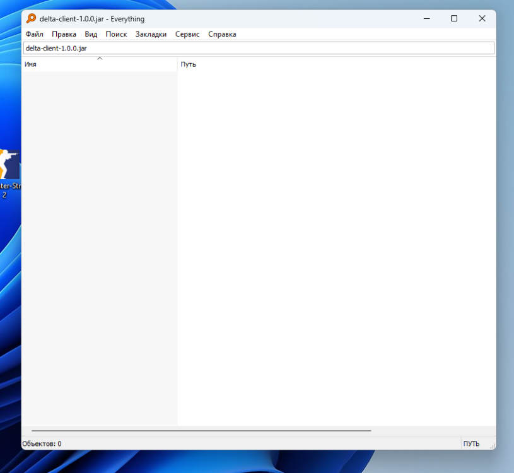The width and height of the screenshot is (514, 473).
Task: Open the Файл menu
Action: [35, 34]
